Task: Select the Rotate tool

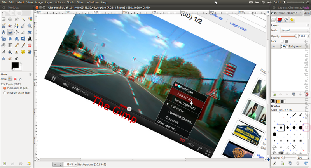Action: click(x=30, y=32)
